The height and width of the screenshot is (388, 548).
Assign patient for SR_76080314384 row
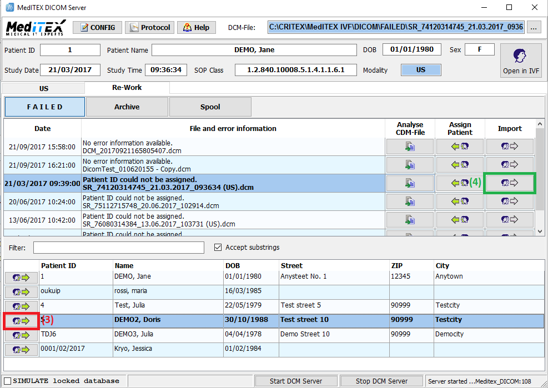pyautogui.click(x=460, y=219)
